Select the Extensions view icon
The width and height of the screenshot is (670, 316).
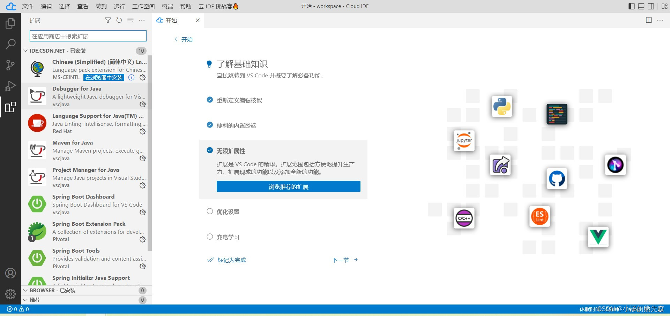tap(10, 107)
